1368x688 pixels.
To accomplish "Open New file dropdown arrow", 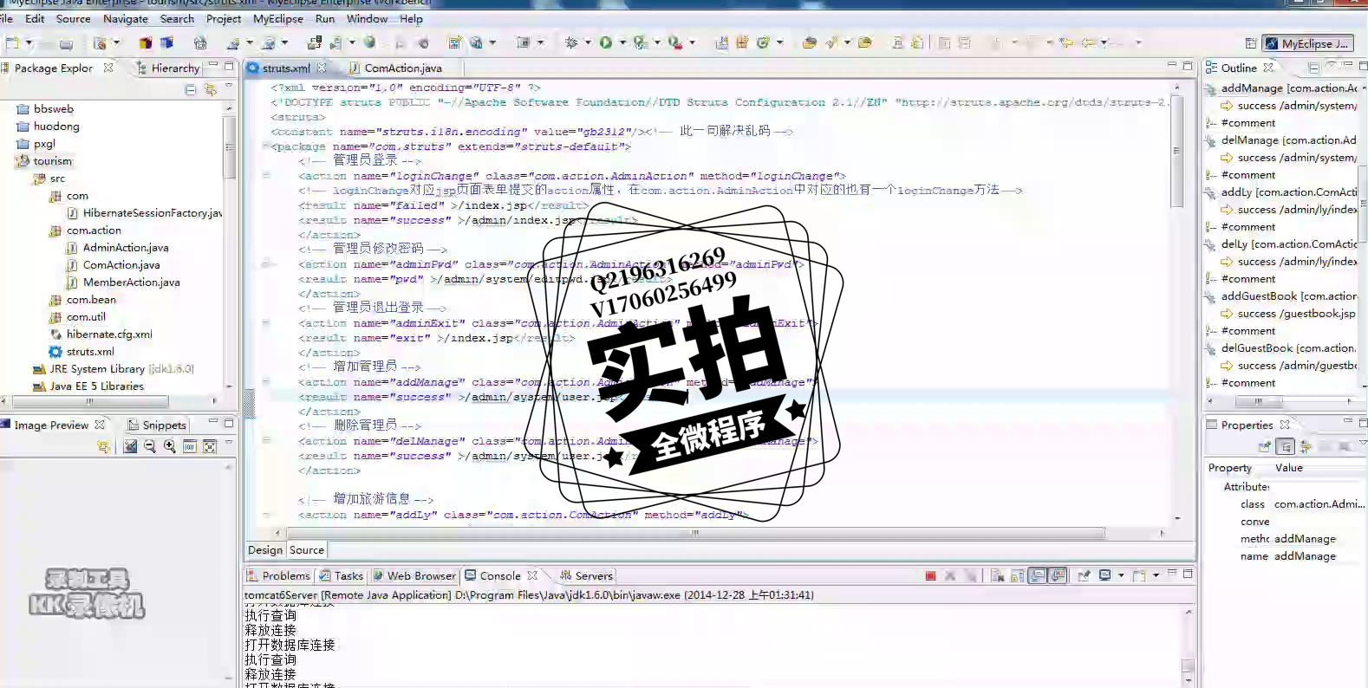I will (29, 42).
